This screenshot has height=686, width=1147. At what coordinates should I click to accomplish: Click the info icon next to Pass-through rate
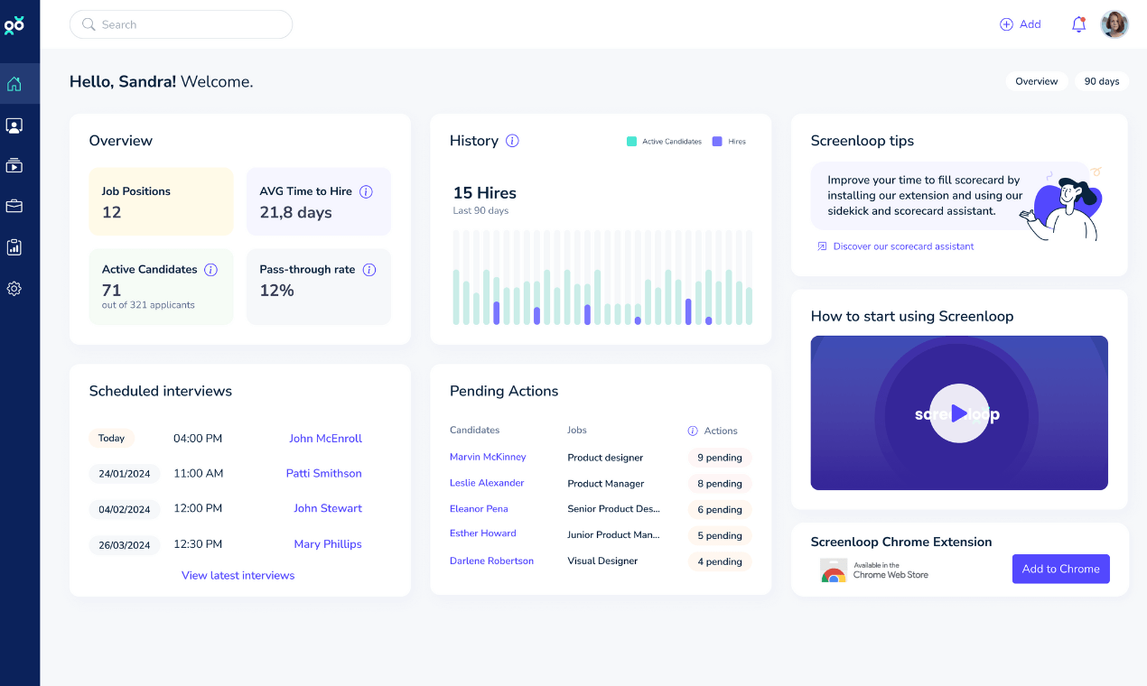tap(368, 270)
